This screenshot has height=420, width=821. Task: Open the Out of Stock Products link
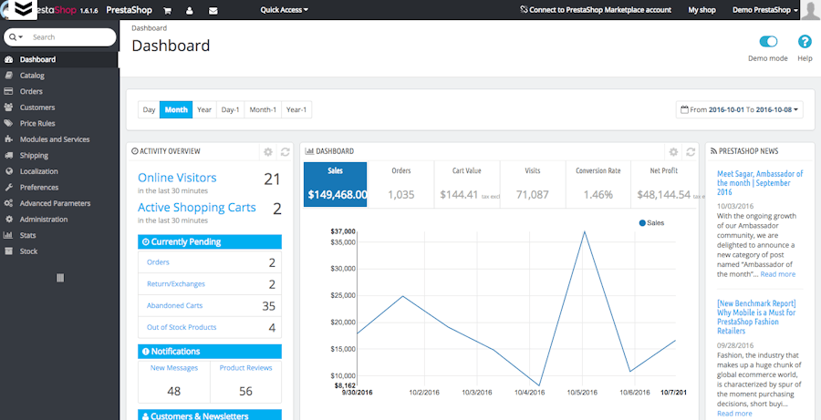182,327
